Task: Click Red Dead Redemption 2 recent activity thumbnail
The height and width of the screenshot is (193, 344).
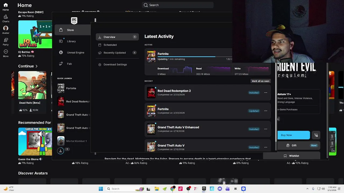Action: 151,92
